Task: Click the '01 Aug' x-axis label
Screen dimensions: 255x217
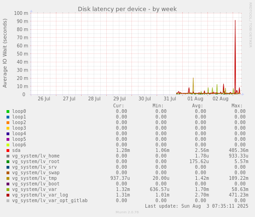Action: pyautogui.click(x=195, y=99)
